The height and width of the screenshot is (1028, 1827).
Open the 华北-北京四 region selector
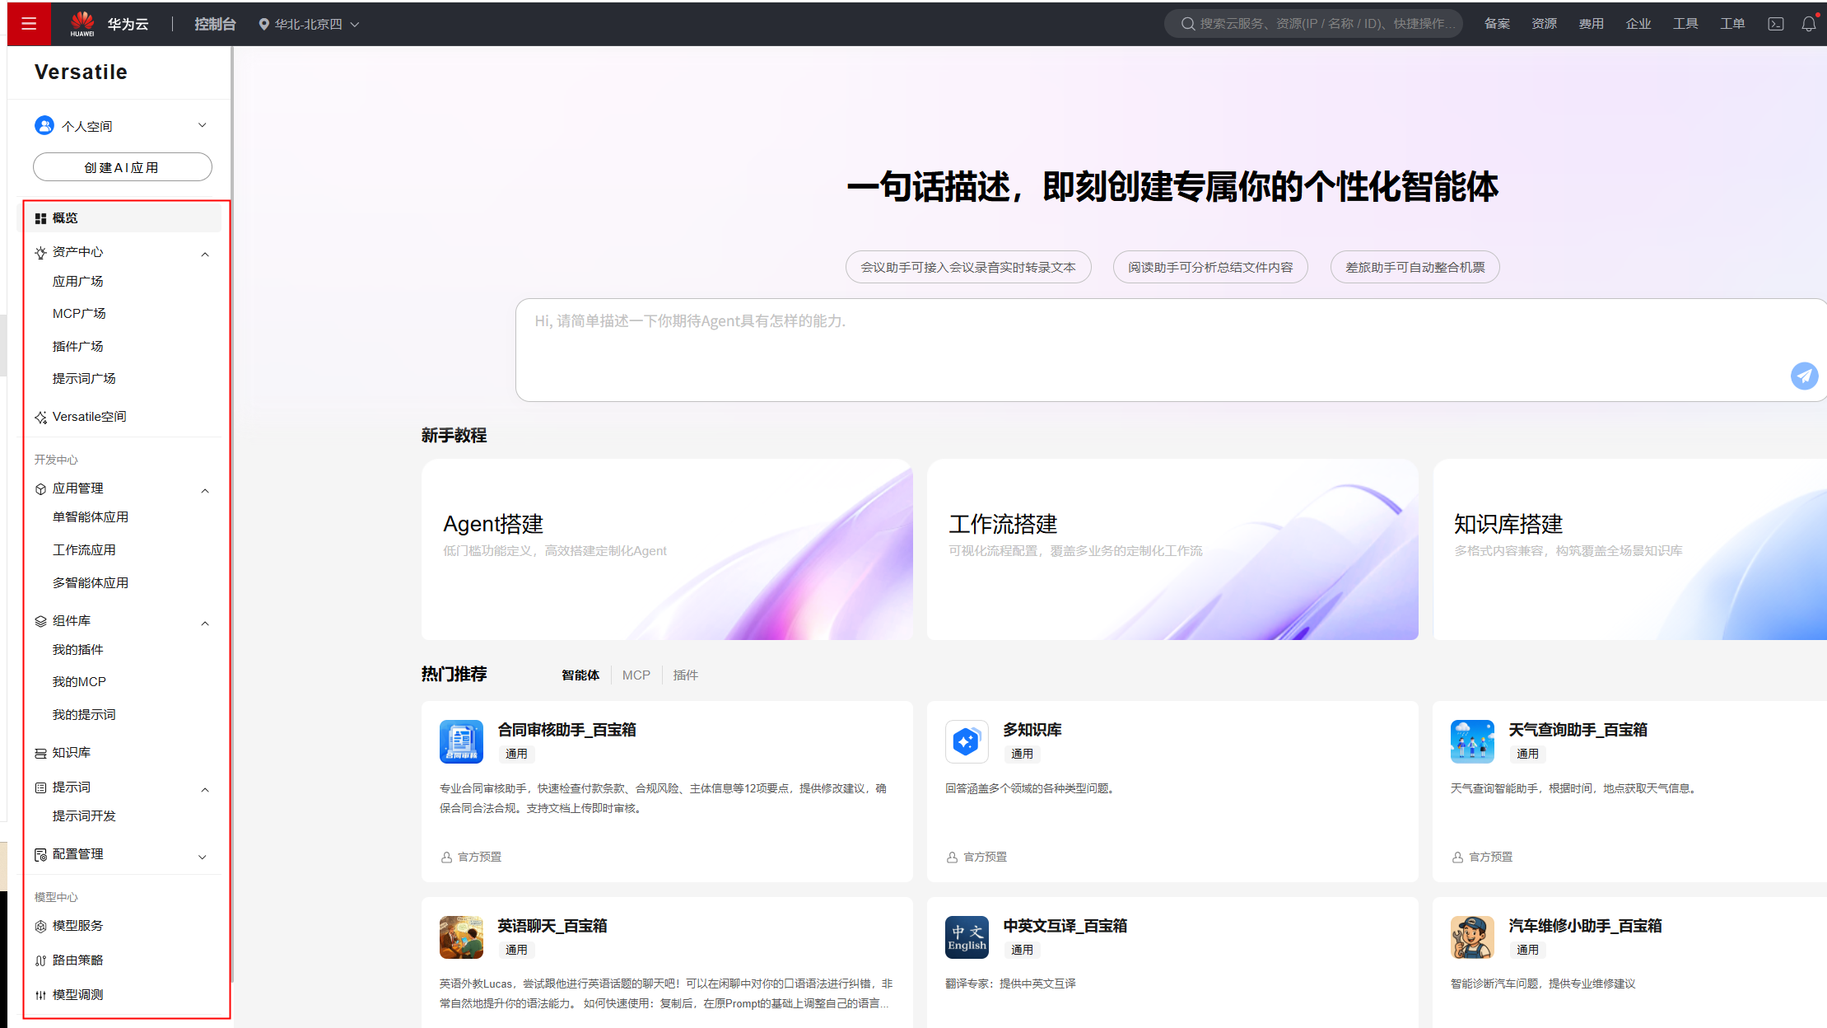pos(309,25)
